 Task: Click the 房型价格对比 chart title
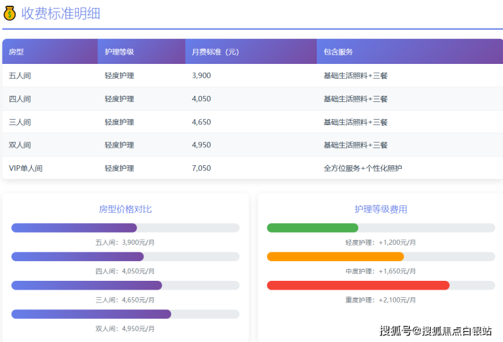(x=125, y=209)
